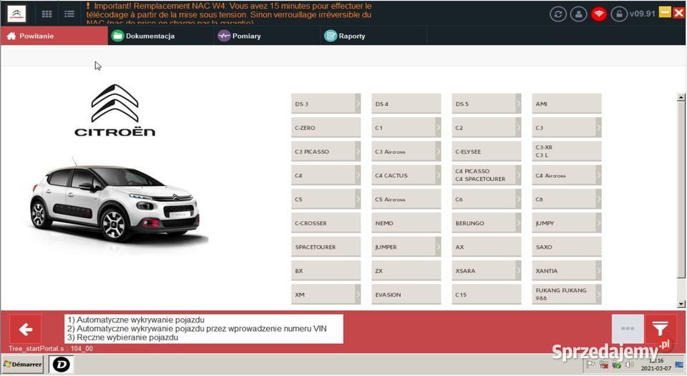Click the model list scroll-up arrow
The image size is (687, 376).
[681, 97]
